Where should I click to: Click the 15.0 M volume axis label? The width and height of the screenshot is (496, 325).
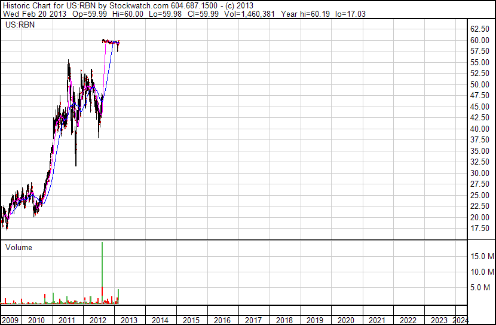coord(482,256)
